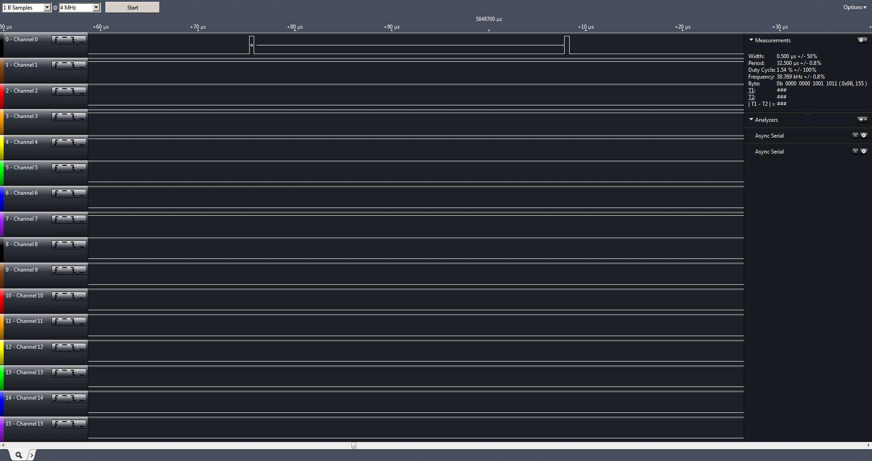The height and width of the screenshot is (461, 872).
Task: Set high level trigger on Channel 2
Action: pyautogui.click(x=65, y=91)
